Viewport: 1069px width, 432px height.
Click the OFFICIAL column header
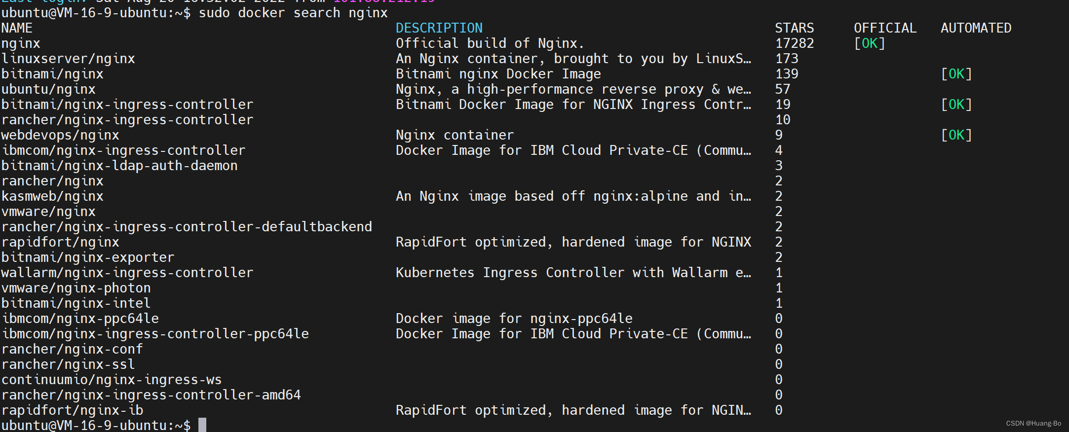pos(885,28)
